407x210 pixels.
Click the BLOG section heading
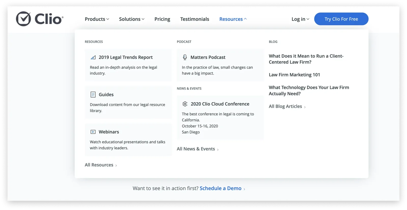click(273, 42)
